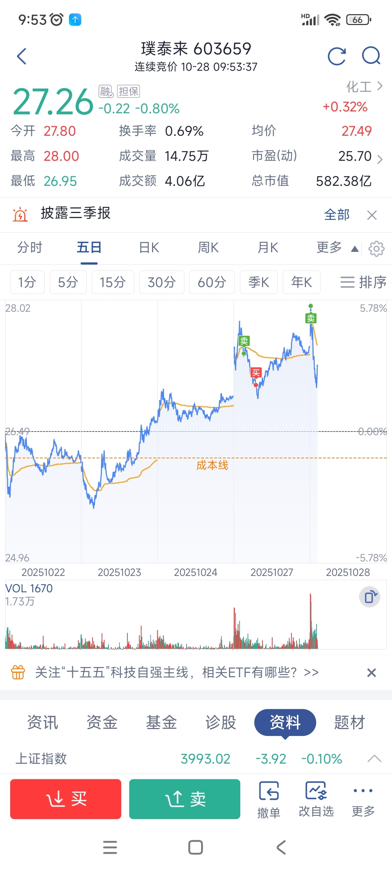Select the 15分 period chip
392x871 pixels.
click(113, 282)
